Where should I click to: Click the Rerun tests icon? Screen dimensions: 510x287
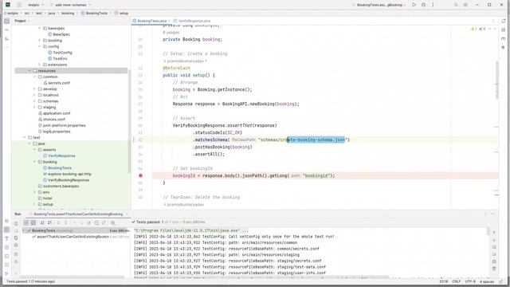(16, 223)
